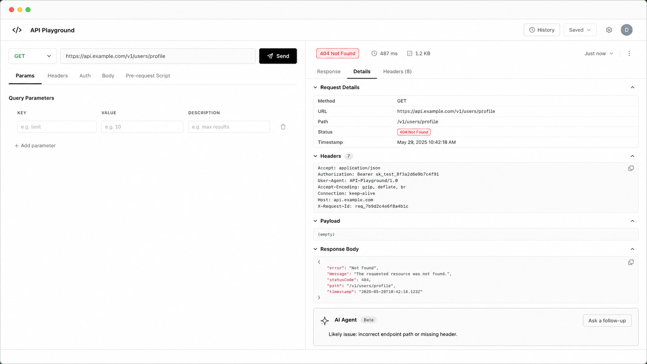The height and width of the screenshot is (364, 647).
Task: Click the Method value GET in details
Action: point(402,101)
